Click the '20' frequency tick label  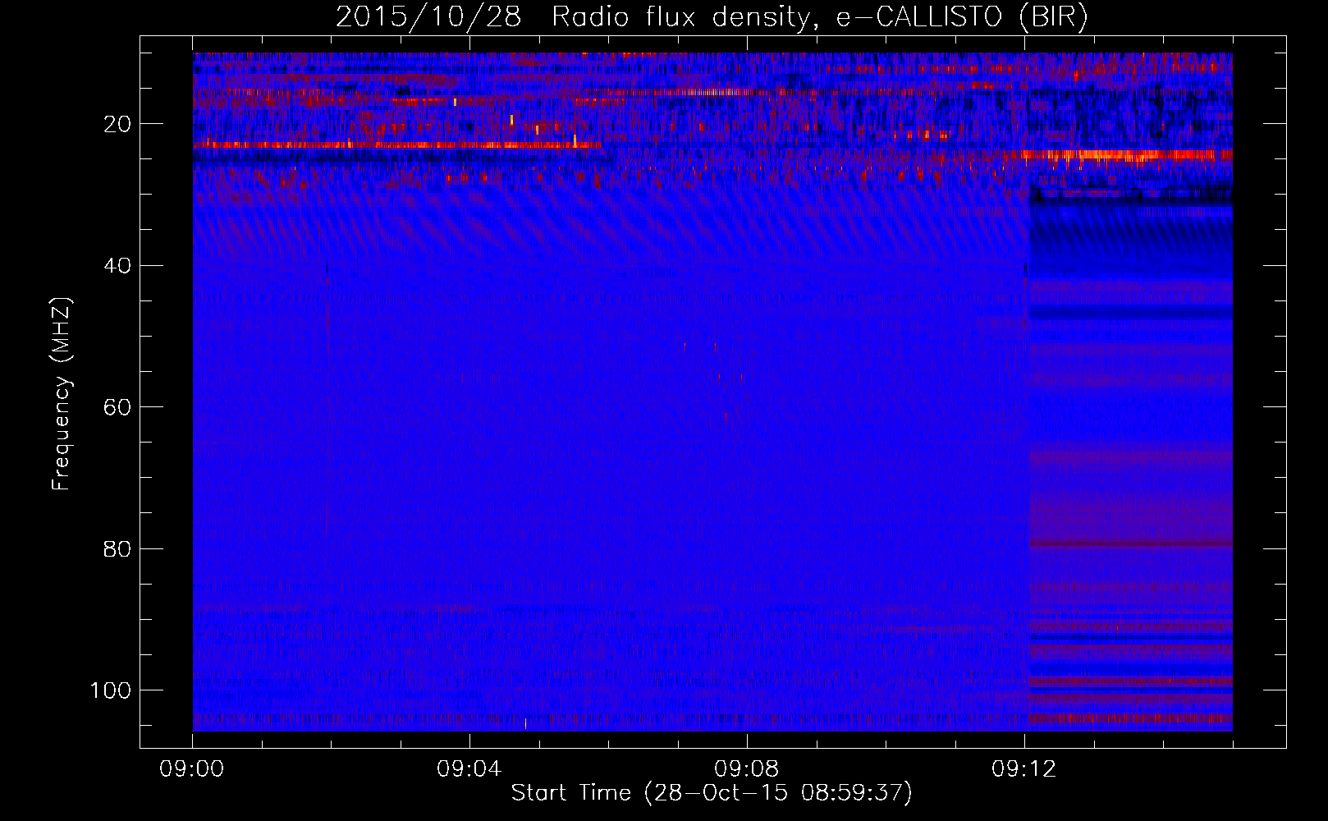tap(117, 124)
